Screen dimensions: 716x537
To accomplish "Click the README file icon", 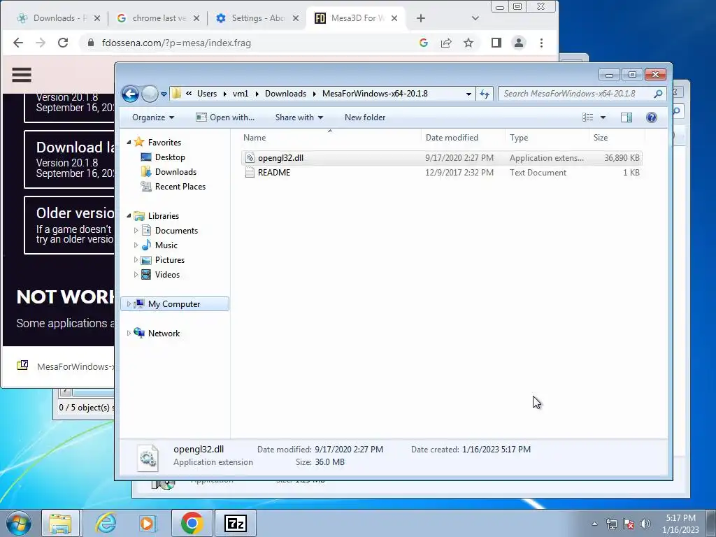I will 250,173.
